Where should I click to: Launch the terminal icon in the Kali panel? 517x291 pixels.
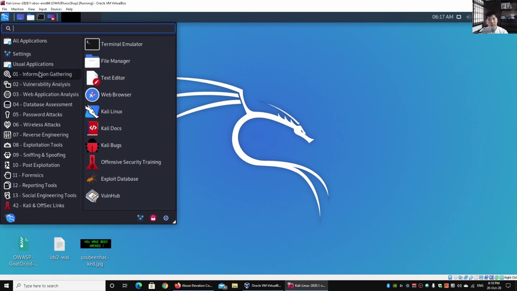(x=40, y=17)
